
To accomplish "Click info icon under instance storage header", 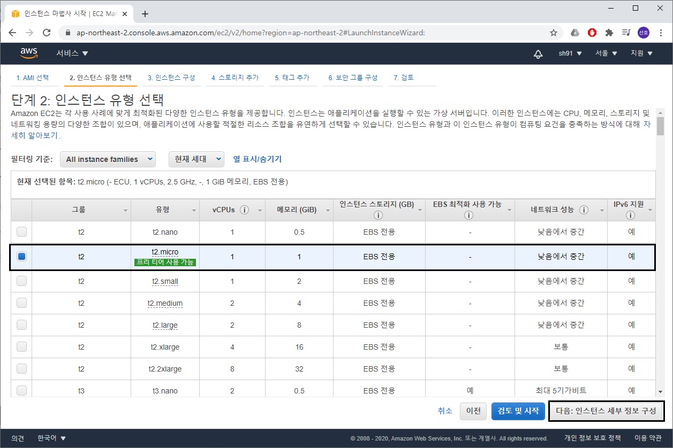I will 378,215.
